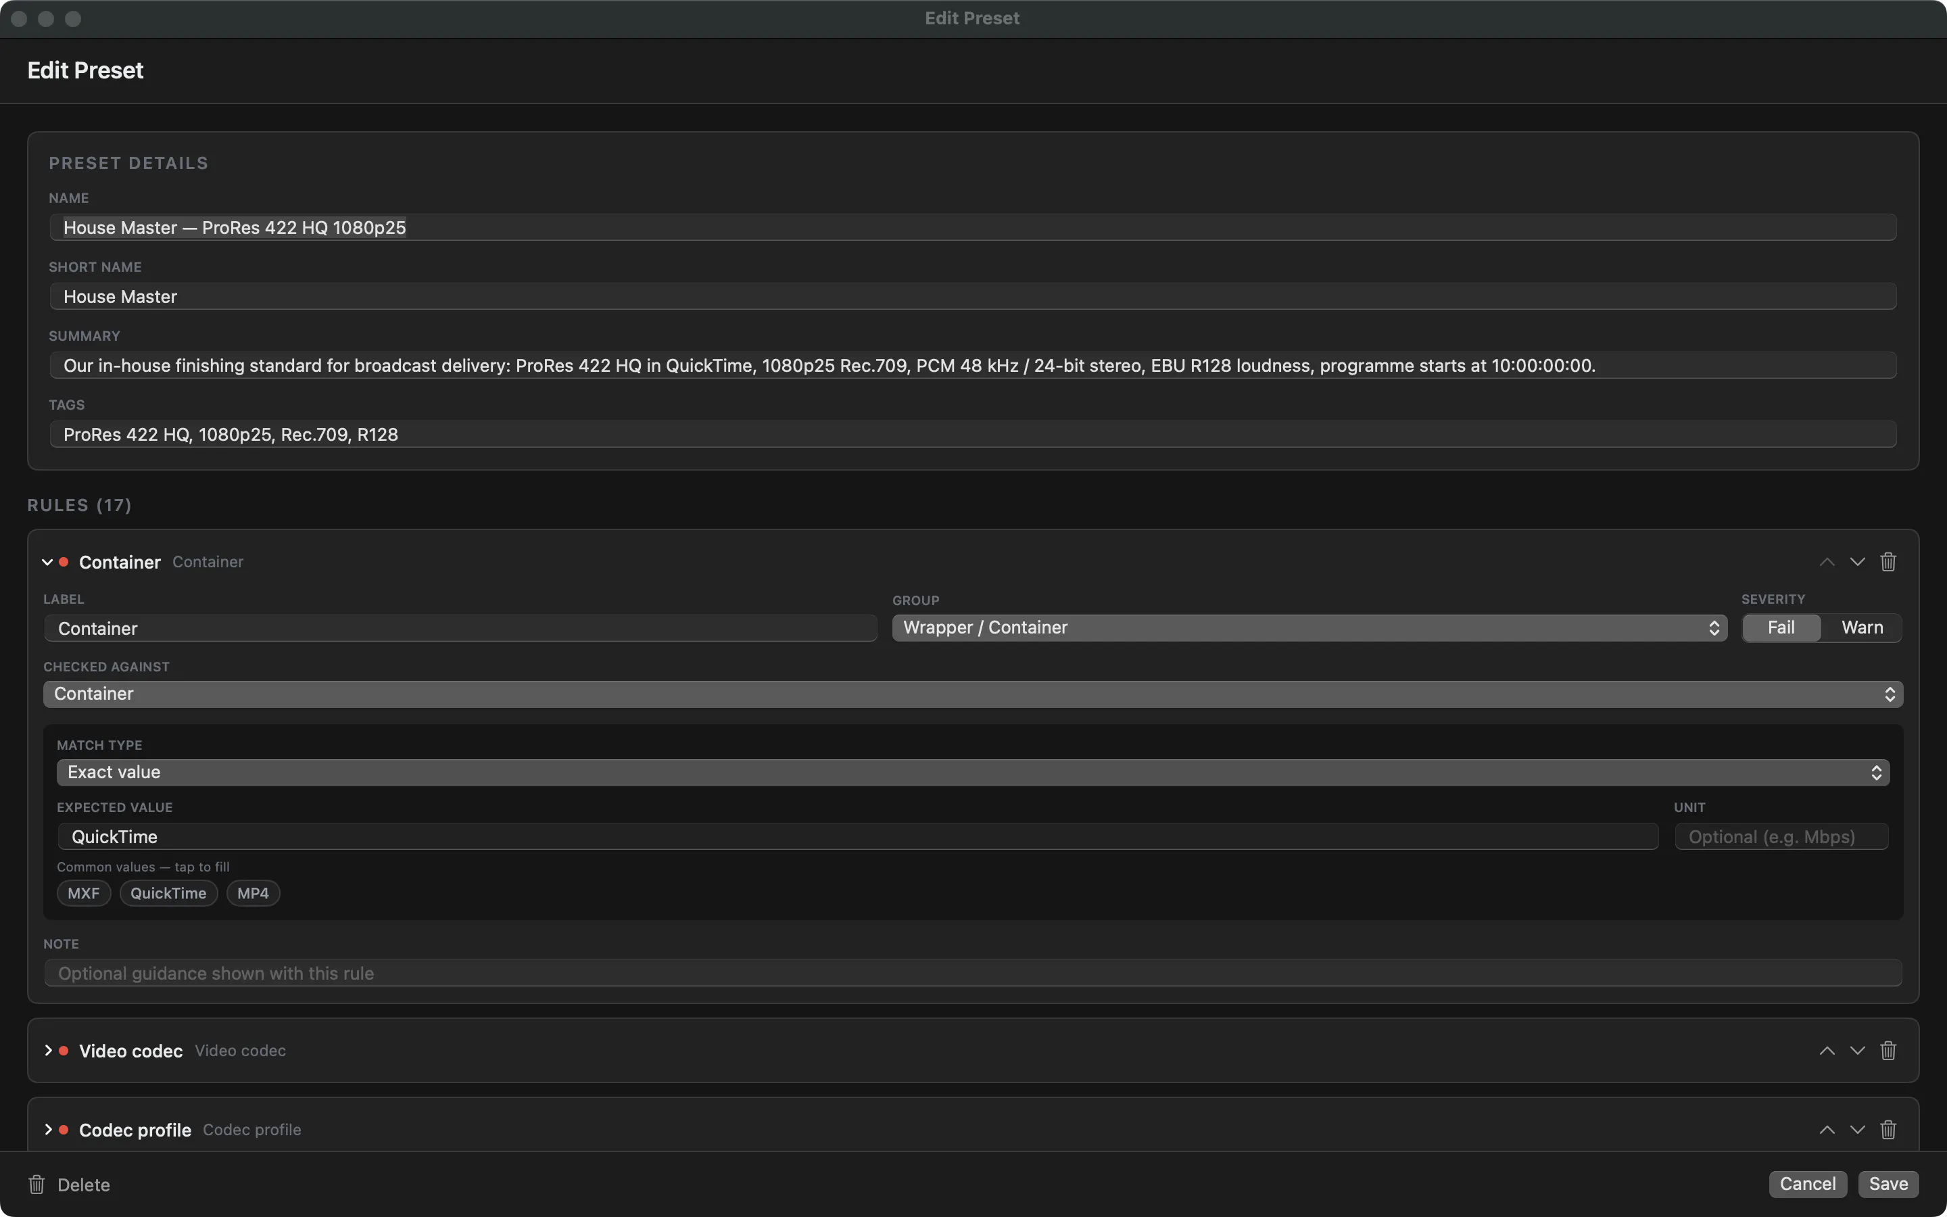Delete the Video codec rule
Viewport: 1947px width, 1217px height.
click(1888, 1051)
